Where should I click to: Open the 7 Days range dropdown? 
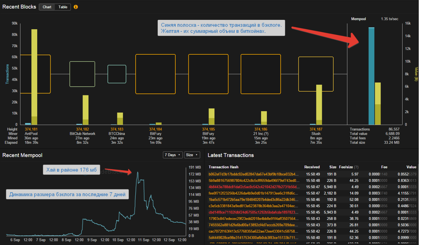(x=173, y=155)
